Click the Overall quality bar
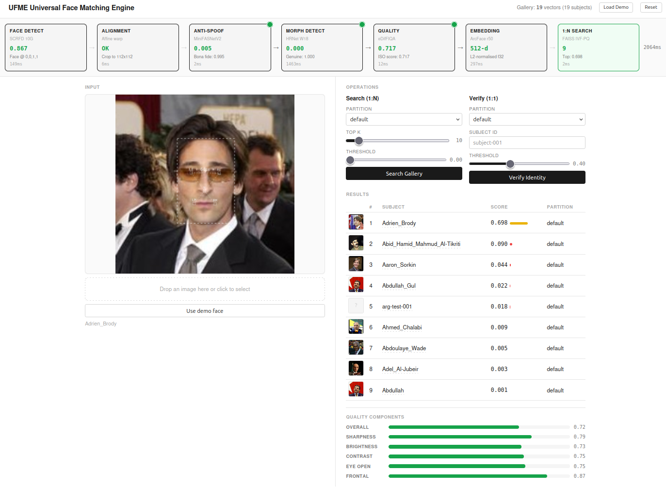Image resolution: width=666 pixels, height=487 pixels. coord(479,427)
